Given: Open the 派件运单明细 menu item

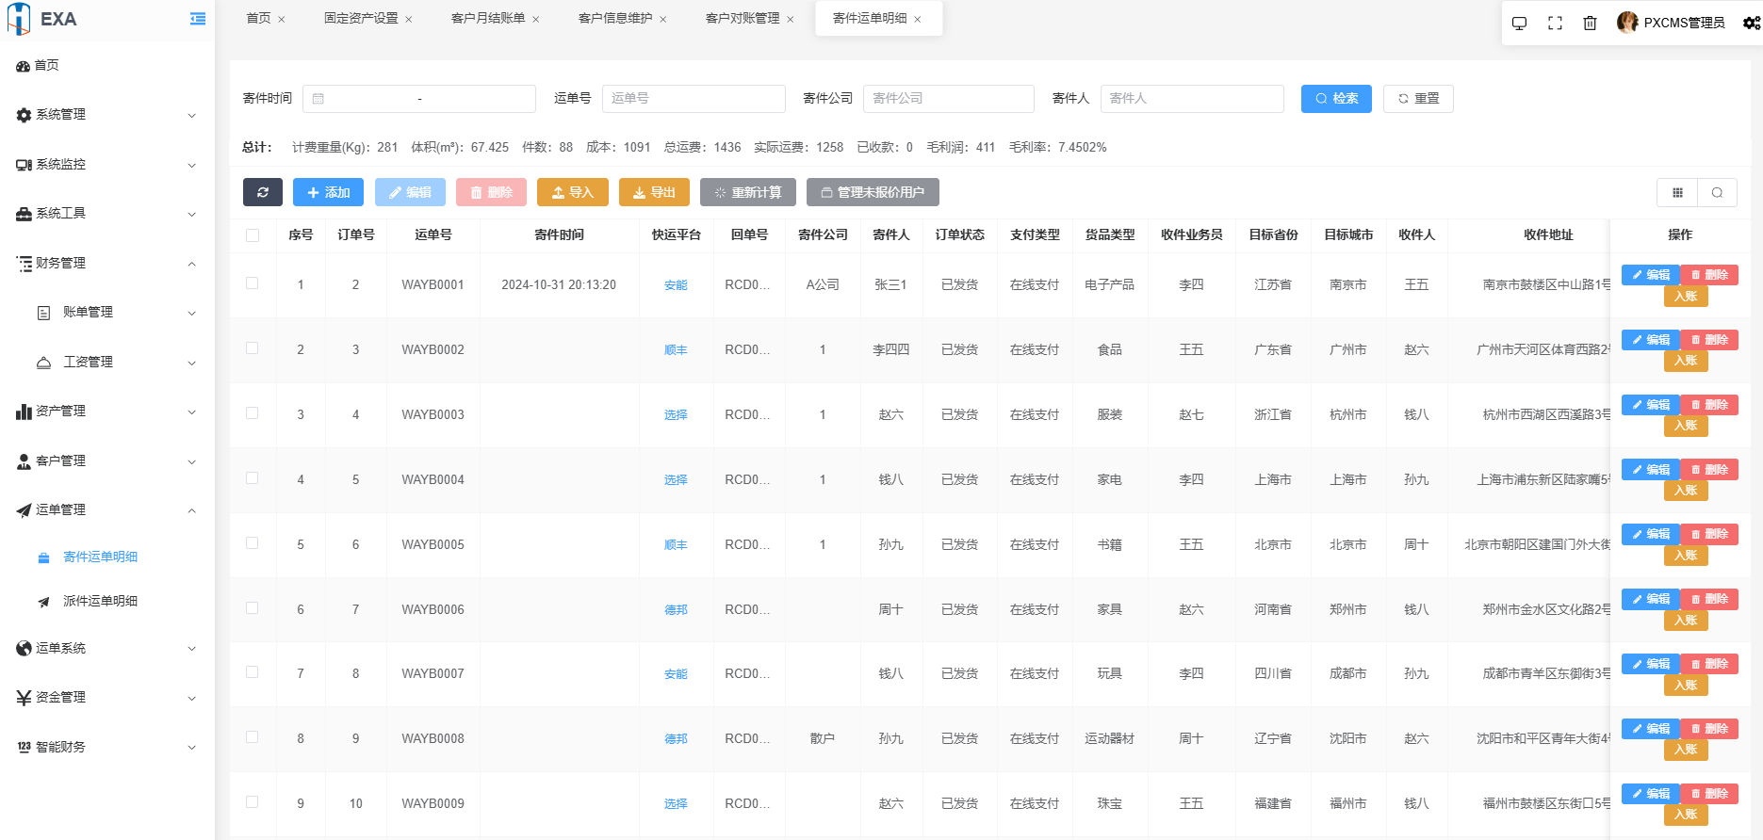Looking at the screenshot, I should 100,601.
